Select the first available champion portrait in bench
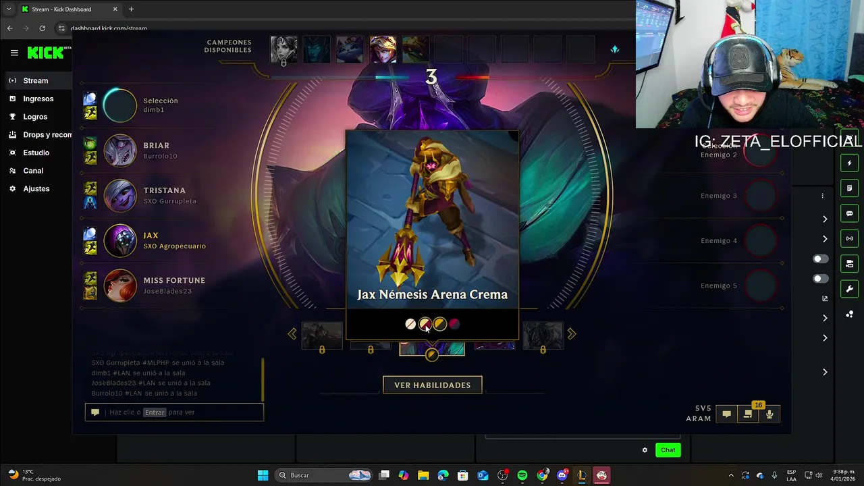This screenshot has width=864, height=486. coord(283,50)
